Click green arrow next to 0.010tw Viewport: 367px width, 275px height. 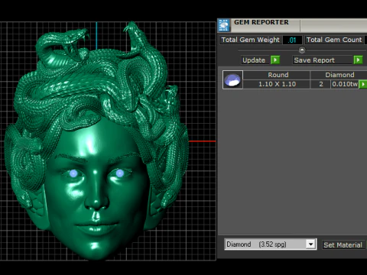click(362, 84)
